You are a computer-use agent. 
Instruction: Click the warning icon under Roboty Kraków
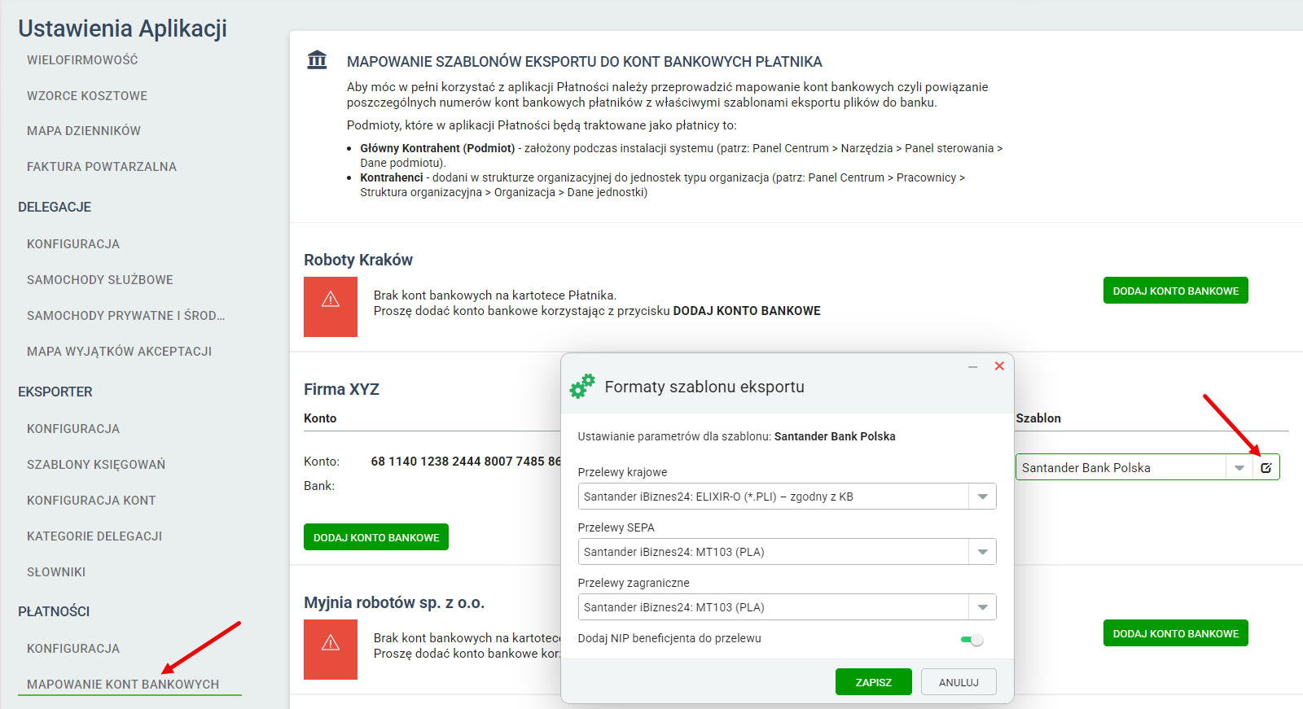[x=331, y=300]
